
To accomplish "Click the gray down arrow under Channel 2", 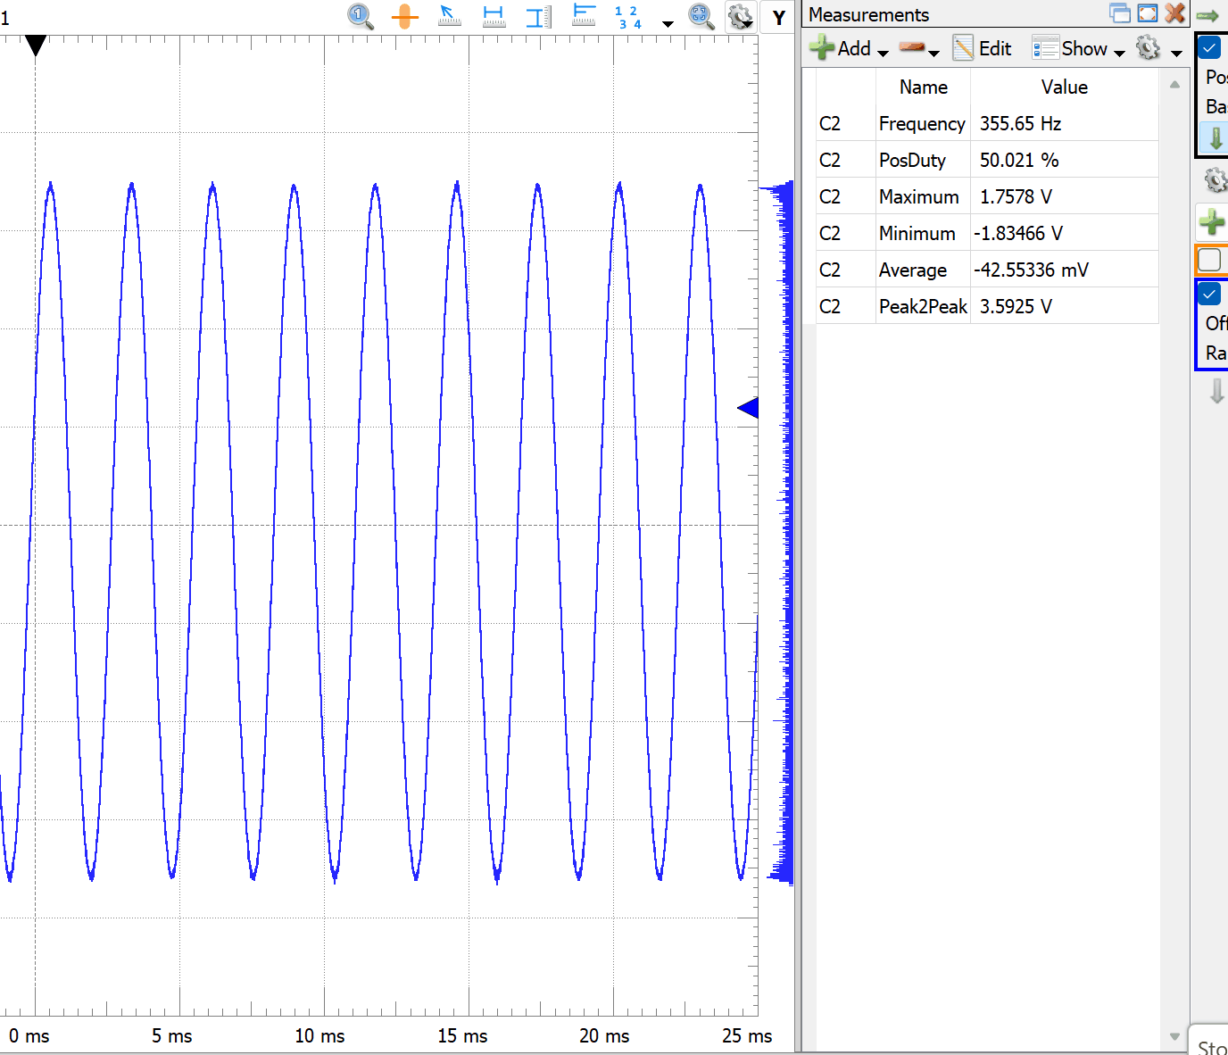I will point(1216,391).
